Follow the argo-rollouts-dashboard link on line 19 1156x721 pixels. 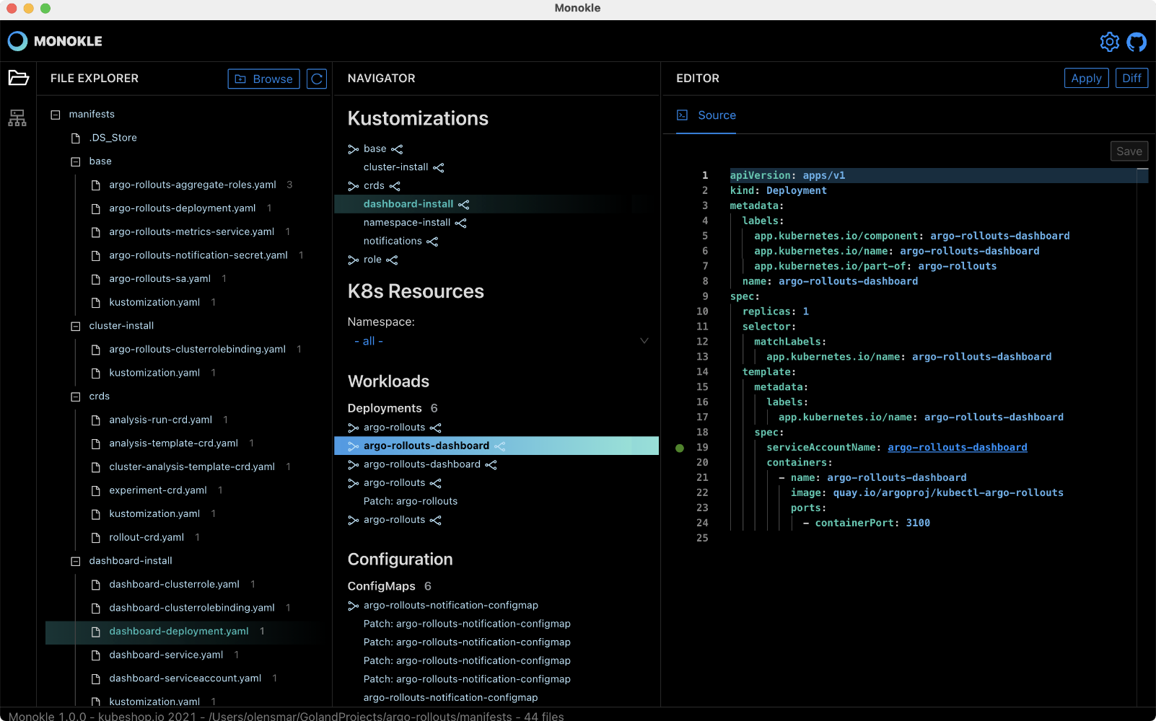(957, 448)
